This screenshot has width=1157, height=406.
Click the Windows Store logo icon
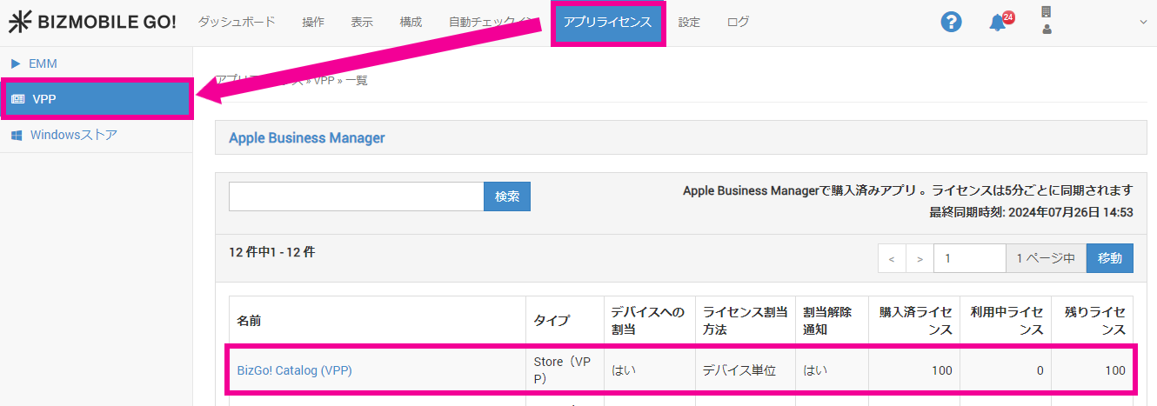(17, 136)
